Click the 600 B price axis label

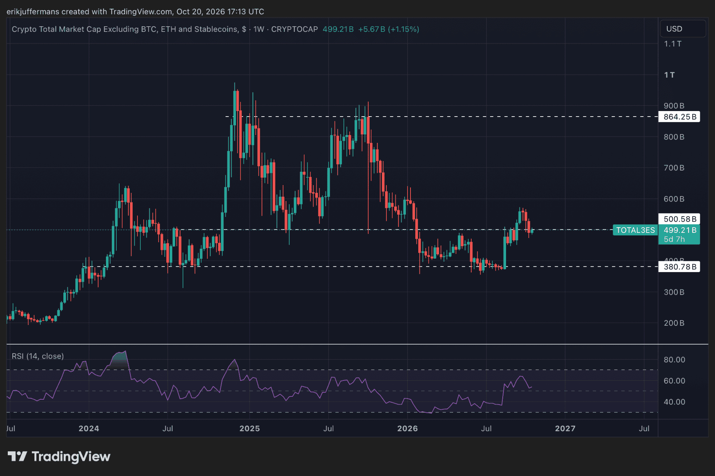674,199
